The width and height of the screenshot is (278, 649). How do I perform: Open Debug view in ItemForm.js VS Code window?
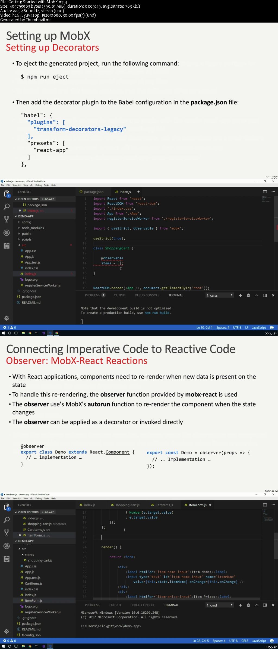(x=7, y=546)
